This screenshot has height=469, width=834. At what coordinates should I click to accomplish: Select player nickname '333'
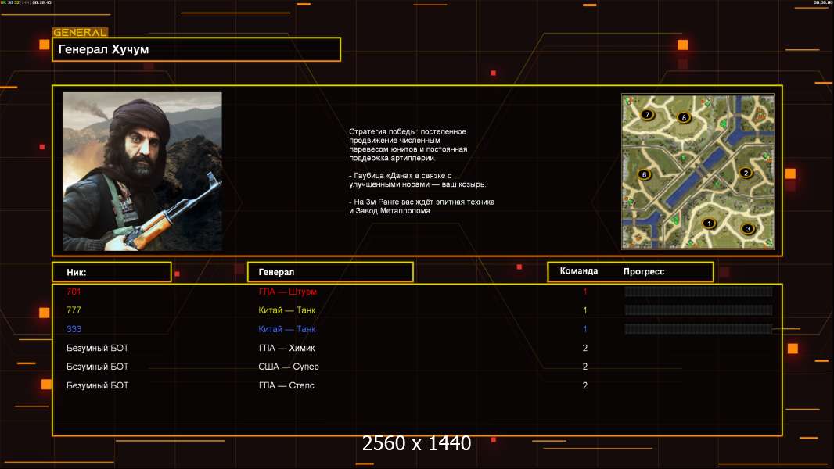tap(74, 329)
